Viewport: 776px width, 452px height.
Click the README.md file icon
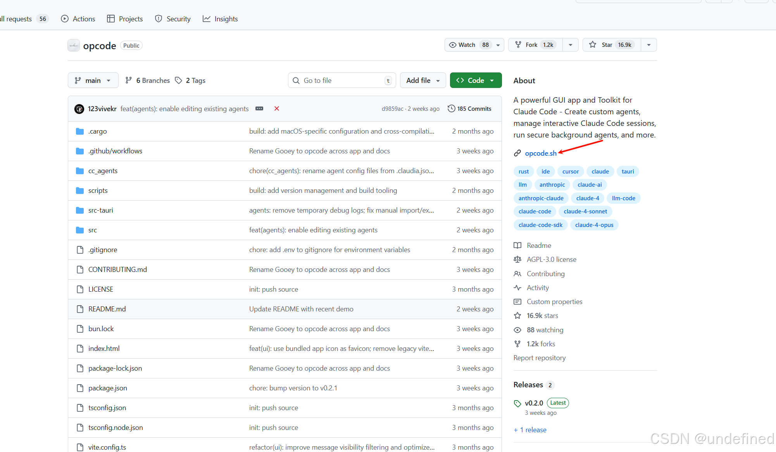pyautogui.click(x=80, y=309)
